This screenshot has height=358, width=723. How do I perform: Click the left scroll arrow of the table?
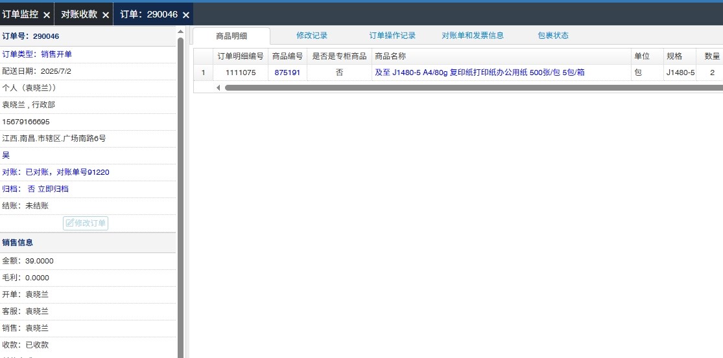point(218,88)
